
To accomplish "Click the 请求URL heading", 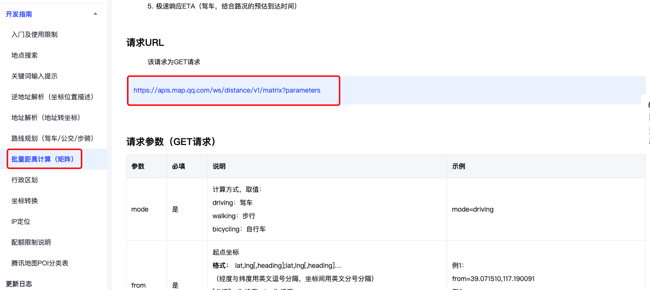I will [145, 43].
